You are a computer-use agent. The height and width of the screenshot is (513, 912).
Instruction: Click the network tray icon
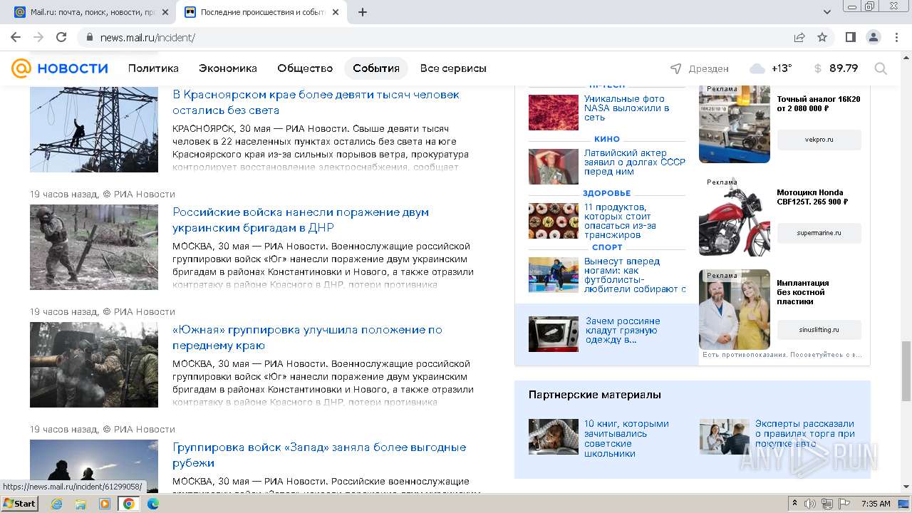click(827, 504)
